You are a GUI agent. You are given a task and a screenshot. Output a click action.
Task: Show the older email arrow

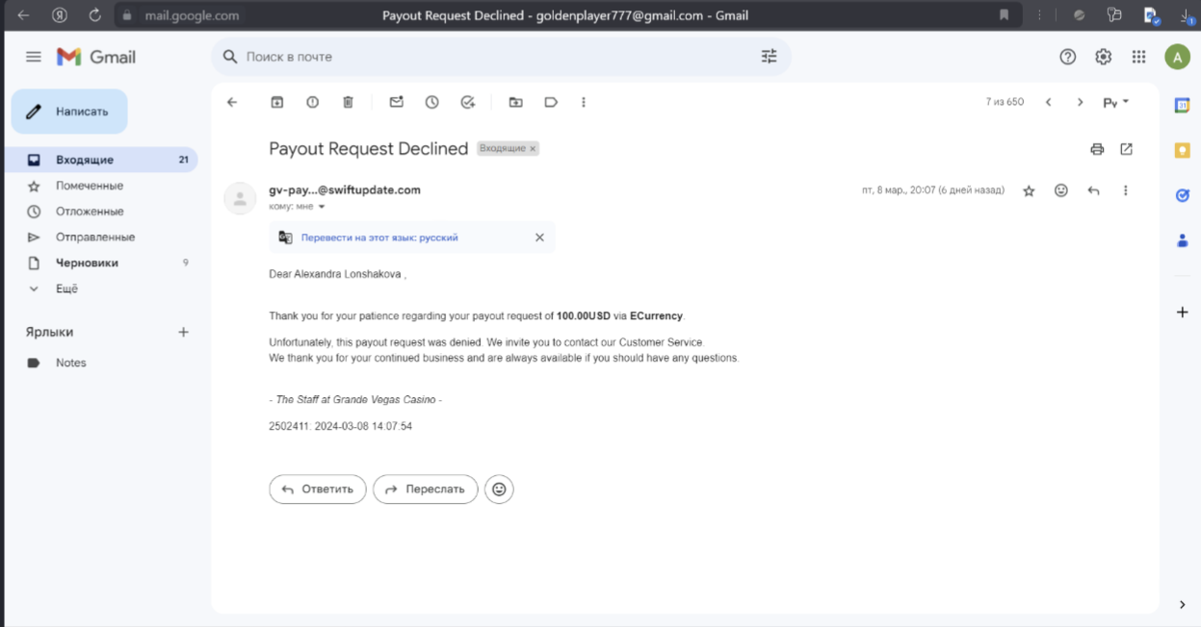1080,102
